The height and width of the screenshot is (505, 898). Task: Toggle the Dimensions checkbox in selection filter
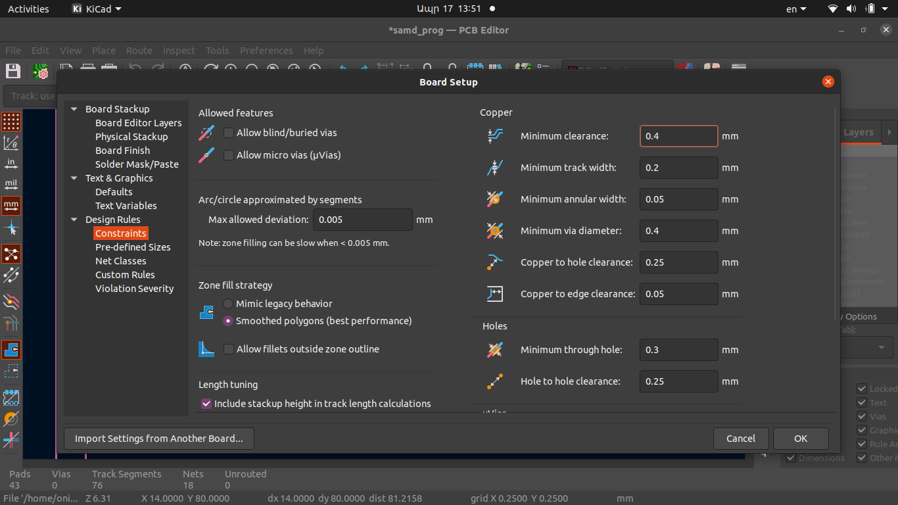(791, 458)
